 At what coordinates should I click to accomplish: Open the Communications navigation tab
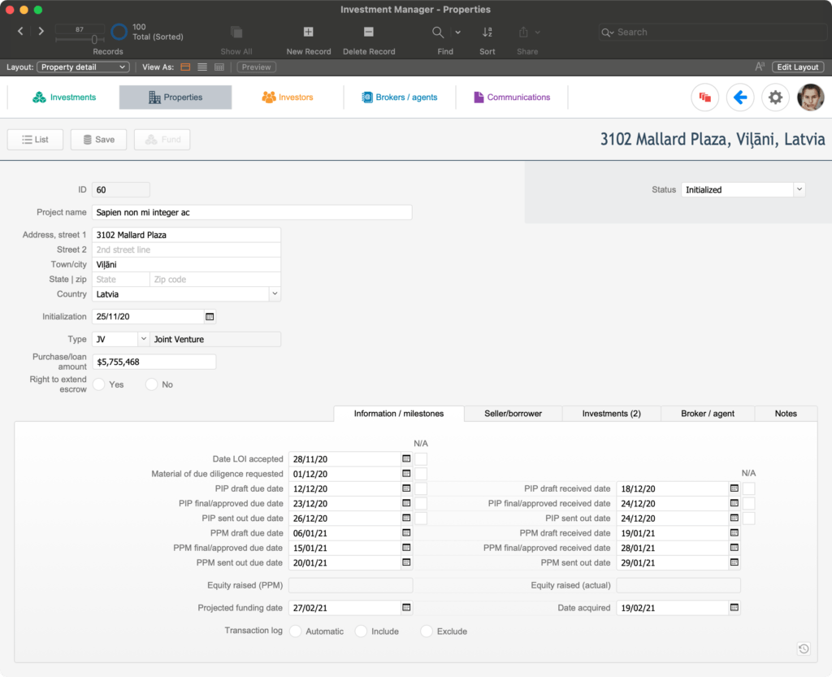pyautogui.click(x=512, y=96)
